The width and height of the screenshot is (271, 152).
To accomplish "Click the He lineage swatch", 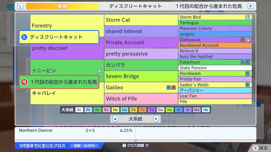I will (206, 110).
